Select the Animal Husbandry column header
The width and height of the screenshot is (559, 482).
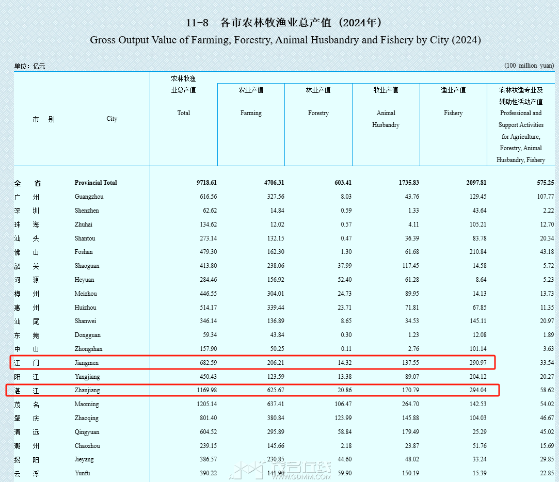coord(386,119)
